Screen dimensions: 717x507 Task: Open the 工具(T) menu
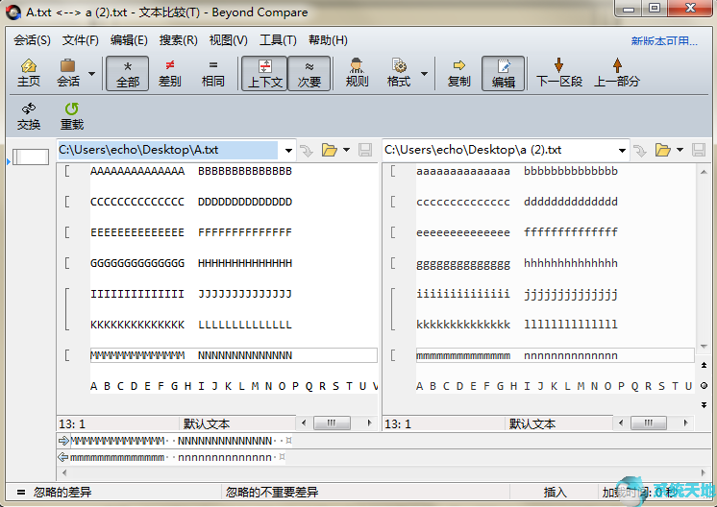pyautogui.click(x=278, y=40)
